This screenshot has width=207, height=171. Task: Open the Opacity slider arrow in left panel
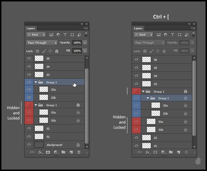tap(85, 43)
